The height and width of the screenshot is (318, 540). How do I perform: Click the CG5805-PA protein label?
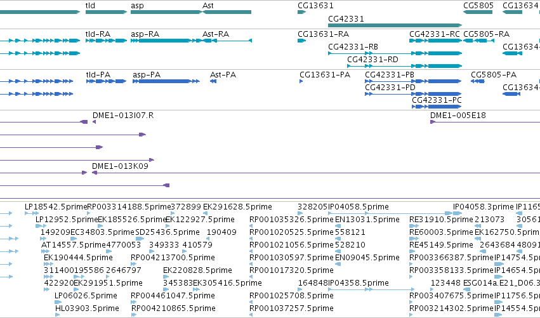[x=494, y=75]
